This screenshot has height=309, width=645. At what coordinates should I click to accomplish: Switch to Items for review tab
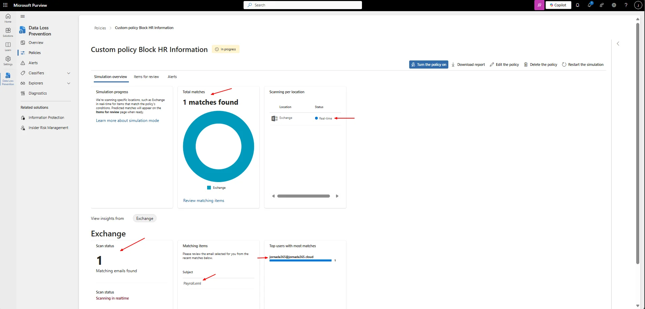point(146,77)
